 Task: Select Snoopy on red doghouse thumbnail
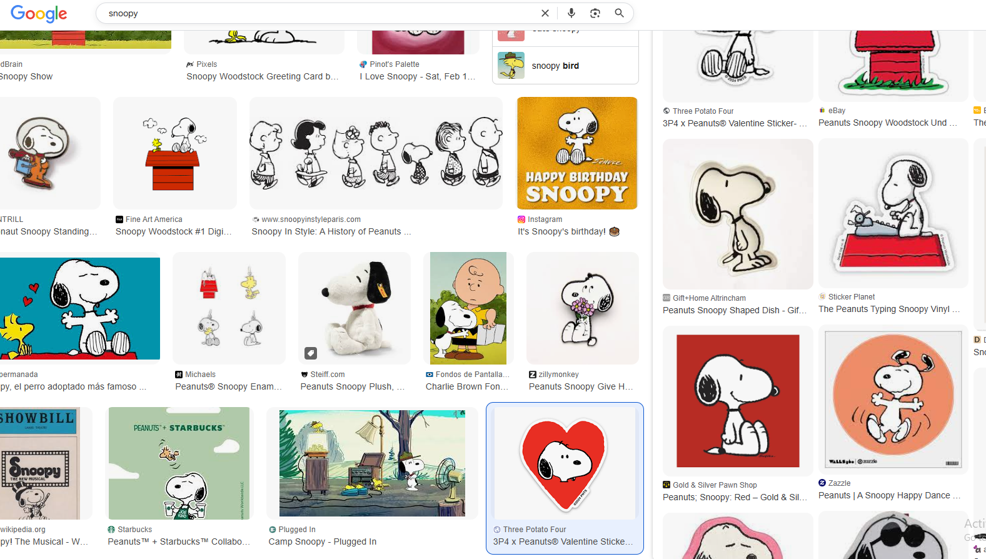click(175, 153)
